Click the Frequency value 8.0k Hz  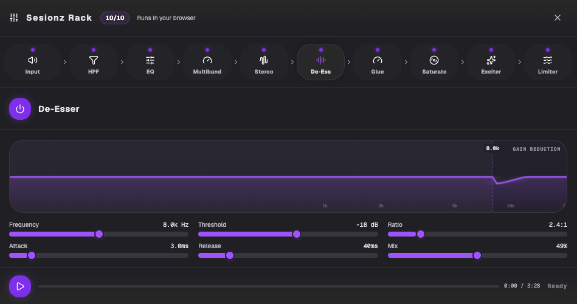click(x=176, y=224)
